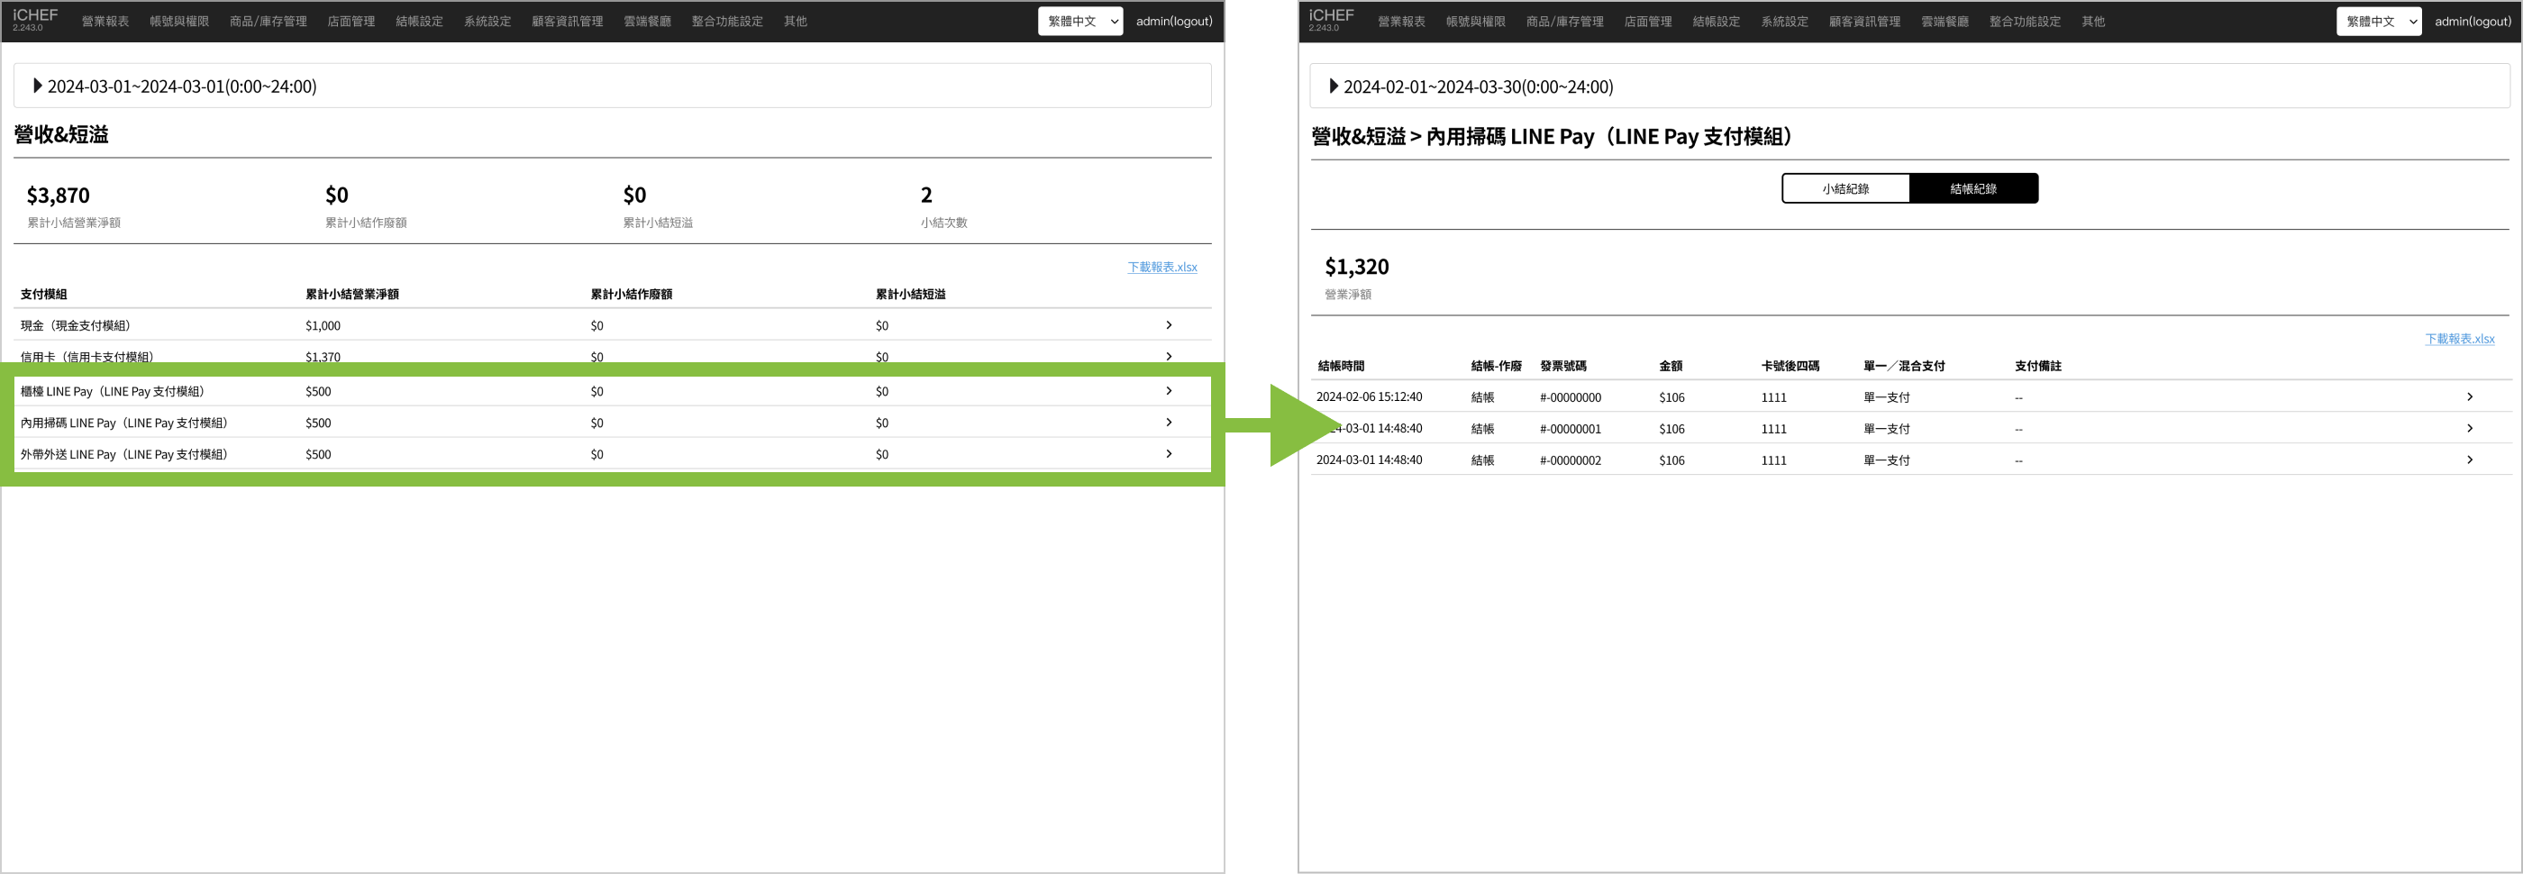Click the left iCHEF logo
Viewport: 2523px width, 874px height.
pos(34,20)
